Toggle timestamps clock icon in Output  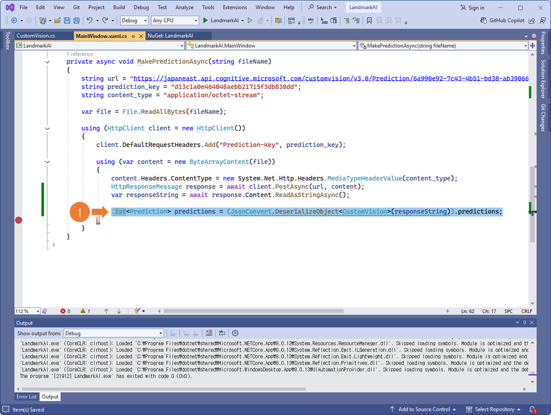point(235,333)
